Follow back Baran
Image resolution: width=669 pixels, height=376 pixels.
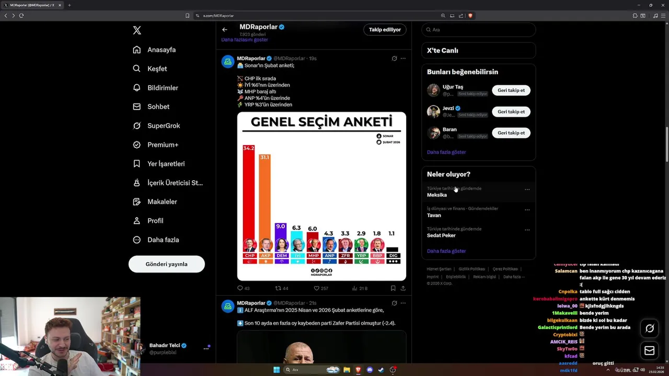tap(511, 133)
